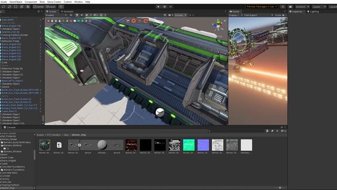Screen dimensions: 337x190
Task: Toggle pivot mode Center button
Action: pos(38,7)
